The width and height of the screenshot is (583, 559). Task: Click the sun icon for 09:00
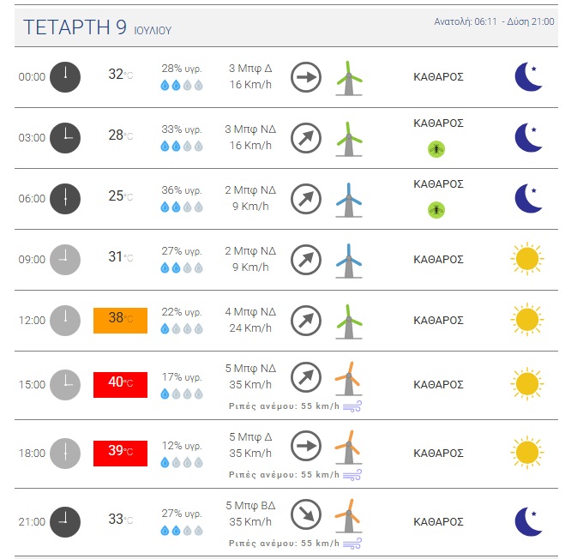[527, 259]
